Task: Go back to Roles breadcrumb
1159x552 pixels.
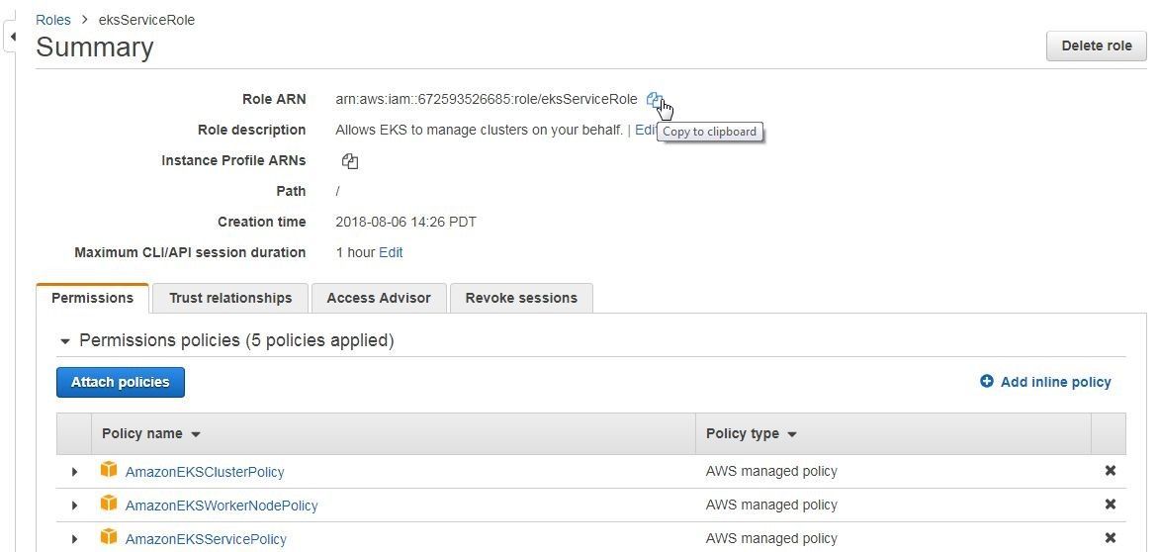Action: coord(53,20)
